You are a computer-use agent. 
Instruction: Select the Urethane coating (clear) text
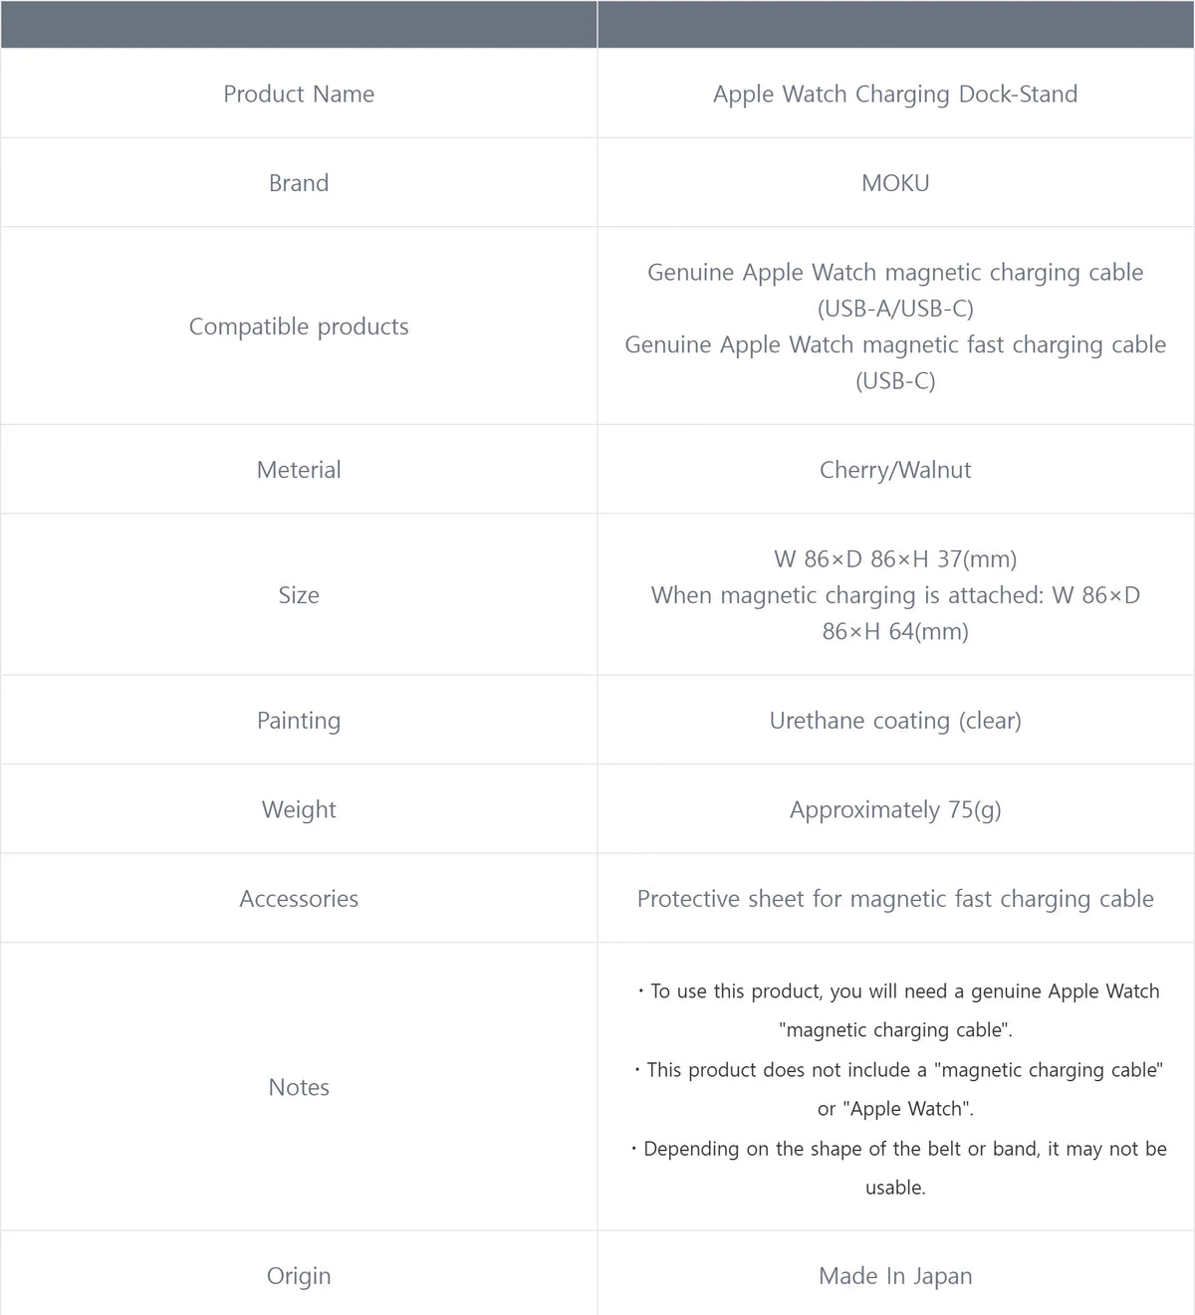895,721
